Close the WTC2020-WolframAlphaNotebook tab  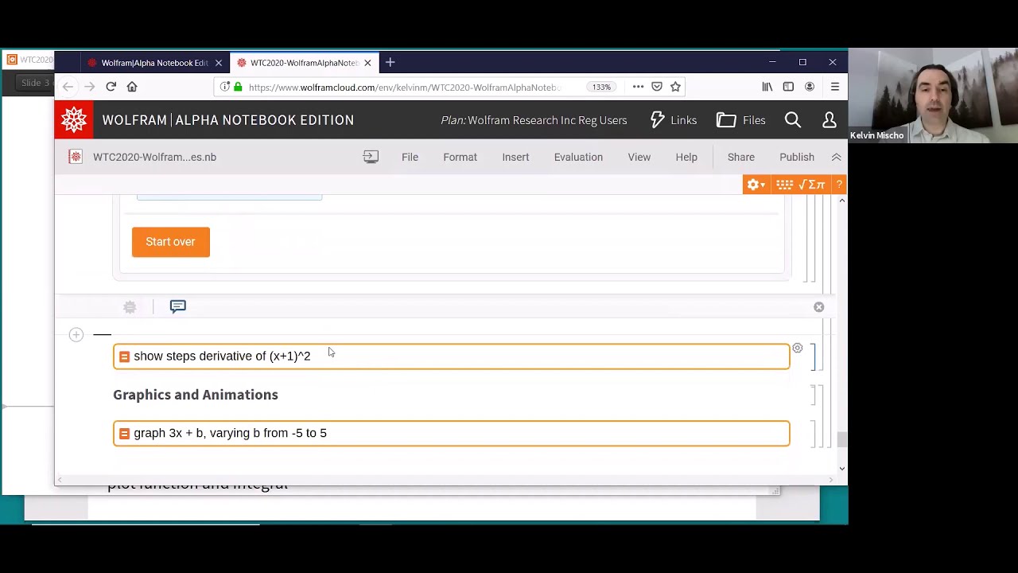367,63
